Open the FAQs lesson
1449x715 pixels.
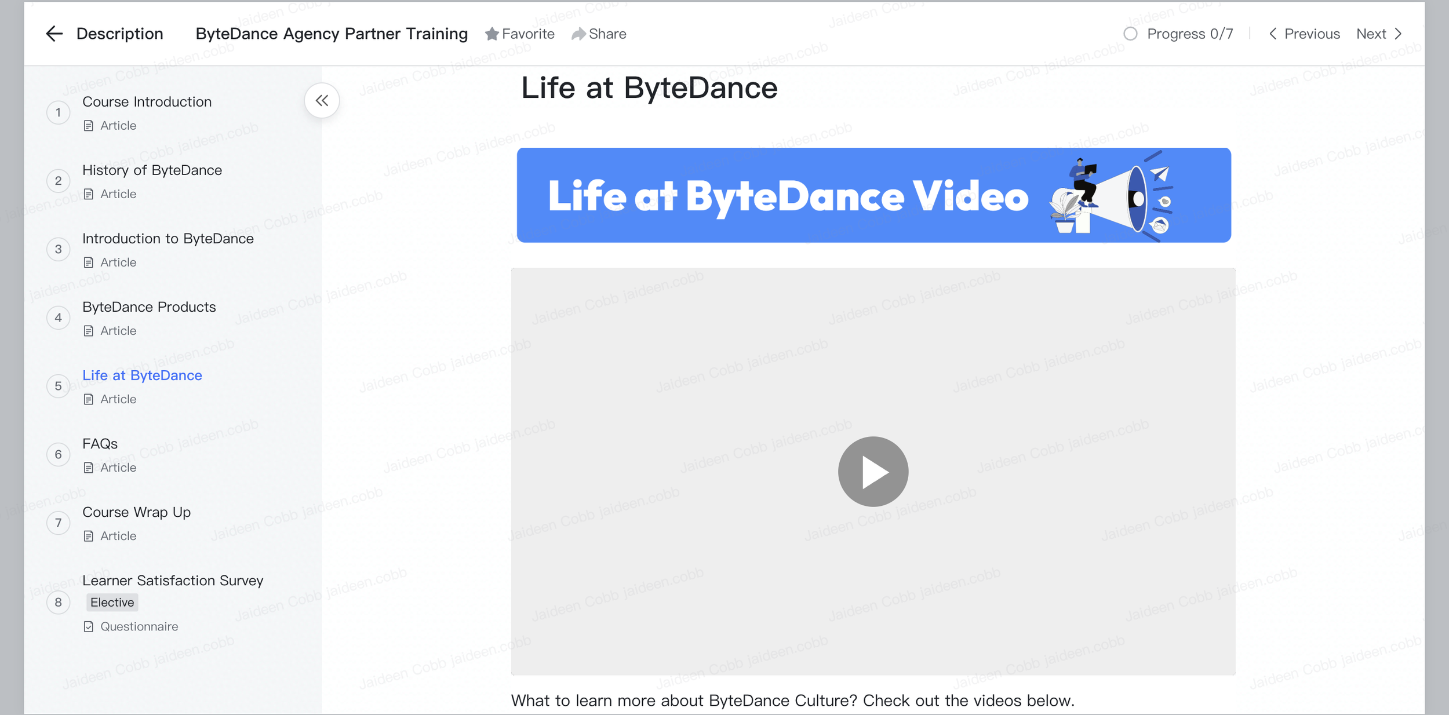(x=100, y=444)
